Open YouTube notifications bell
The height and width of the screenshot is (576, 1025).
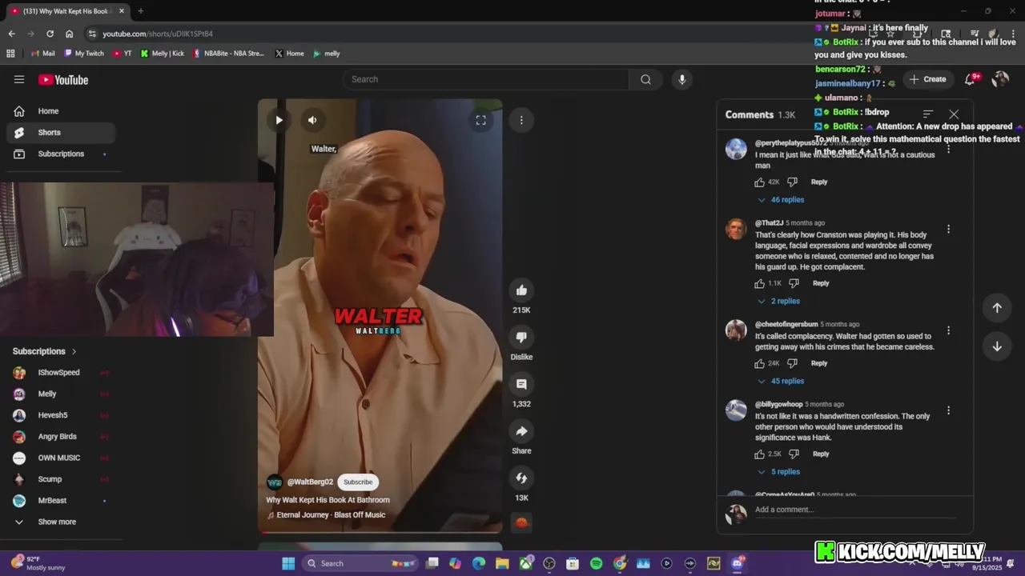[971, 79]
